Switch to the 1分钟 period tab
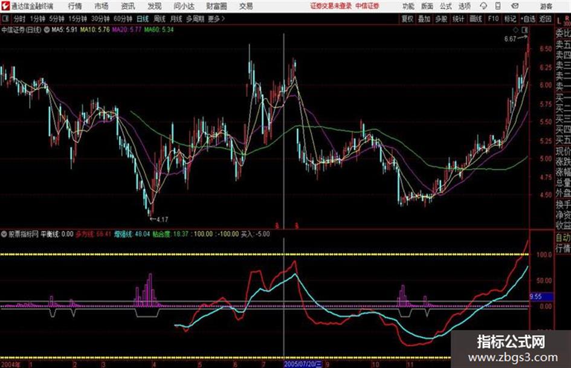The width and height of the screenshot is (571, 368). click(x=37, y=19)
